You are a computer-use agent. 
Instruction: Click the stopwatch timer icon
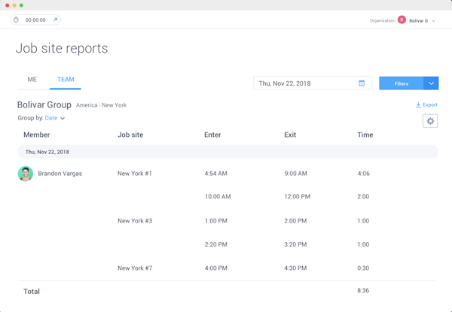click(x=16, y=20)
